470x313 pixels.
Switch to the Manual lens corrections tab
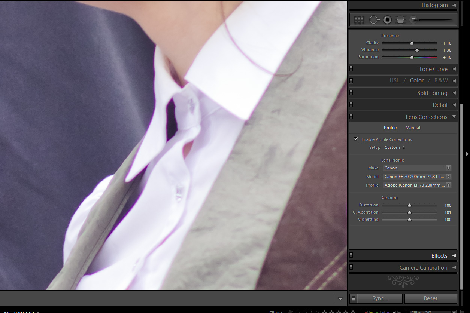tap(413, 128)
